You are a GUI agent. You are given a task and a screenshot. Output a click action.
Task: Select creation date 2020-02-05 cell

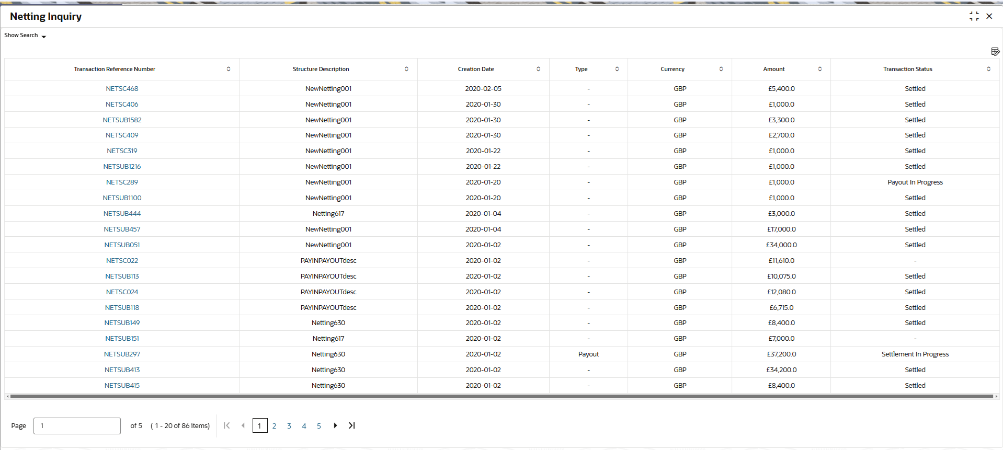click(x=483, y=89)
